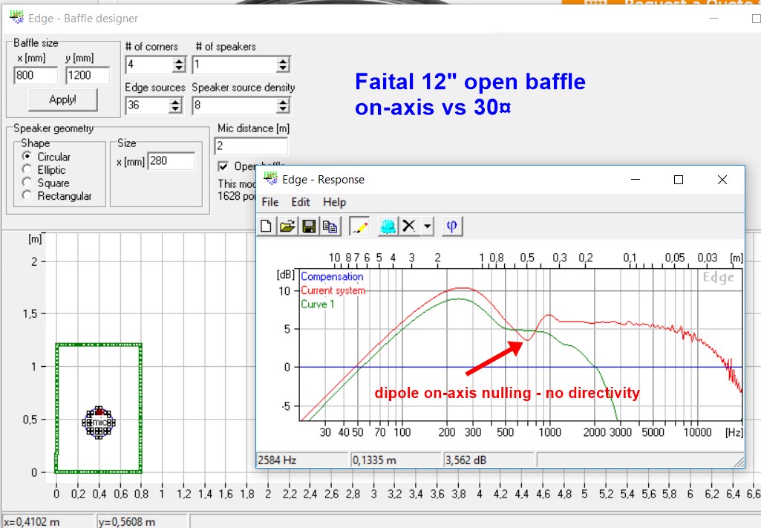Viewport: 761px width, 528px height.
Task: Click the Compensation legend label
Action: pos(332,276)
